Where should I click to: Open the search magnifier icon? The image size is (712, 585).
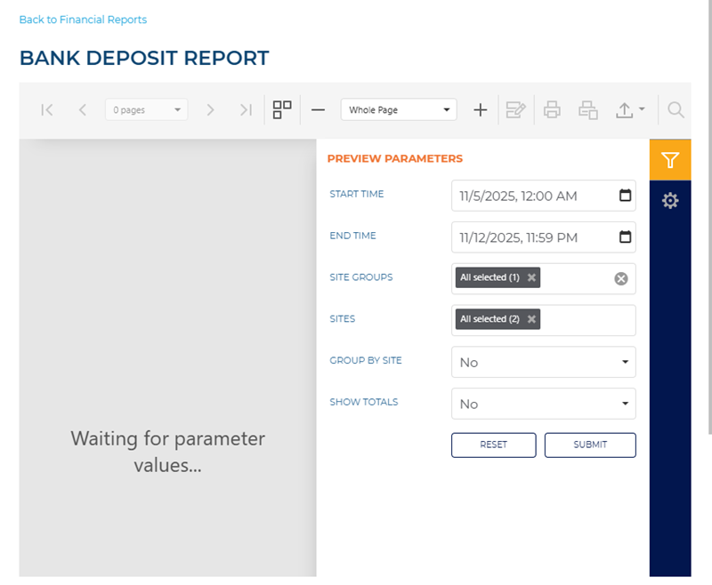pyautogui.click(x=676, y=110)
